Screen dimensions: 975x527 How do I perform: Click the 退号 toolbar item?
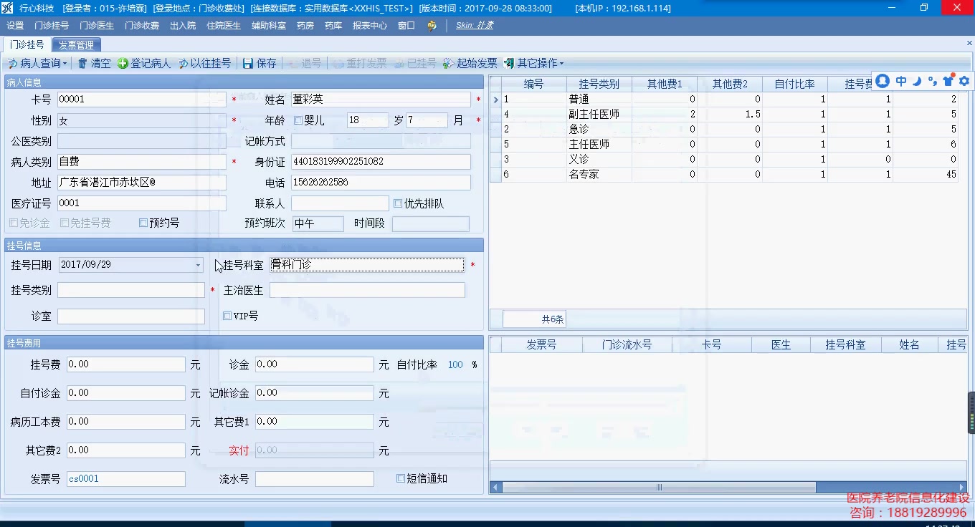pos(305,63)
